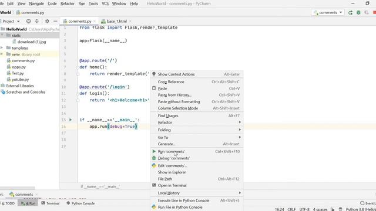
Task: Click the 16:24 cursor position indicator
Action: 280,209
